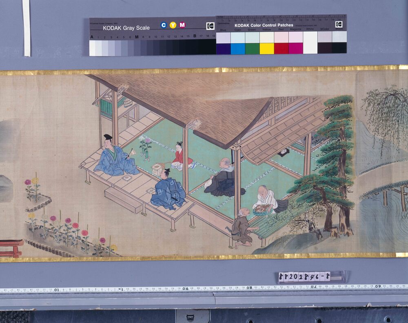408x323 pixels.
Task: Click the Kodak logo on the Gray Scale card
Action: 210,26
